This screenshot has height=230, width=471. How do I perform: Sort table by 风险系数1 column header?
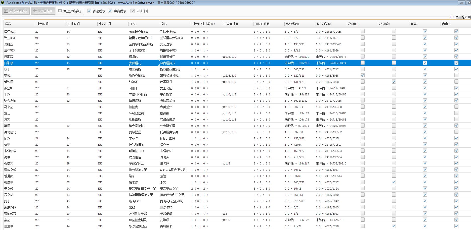[x=292, y=24]
